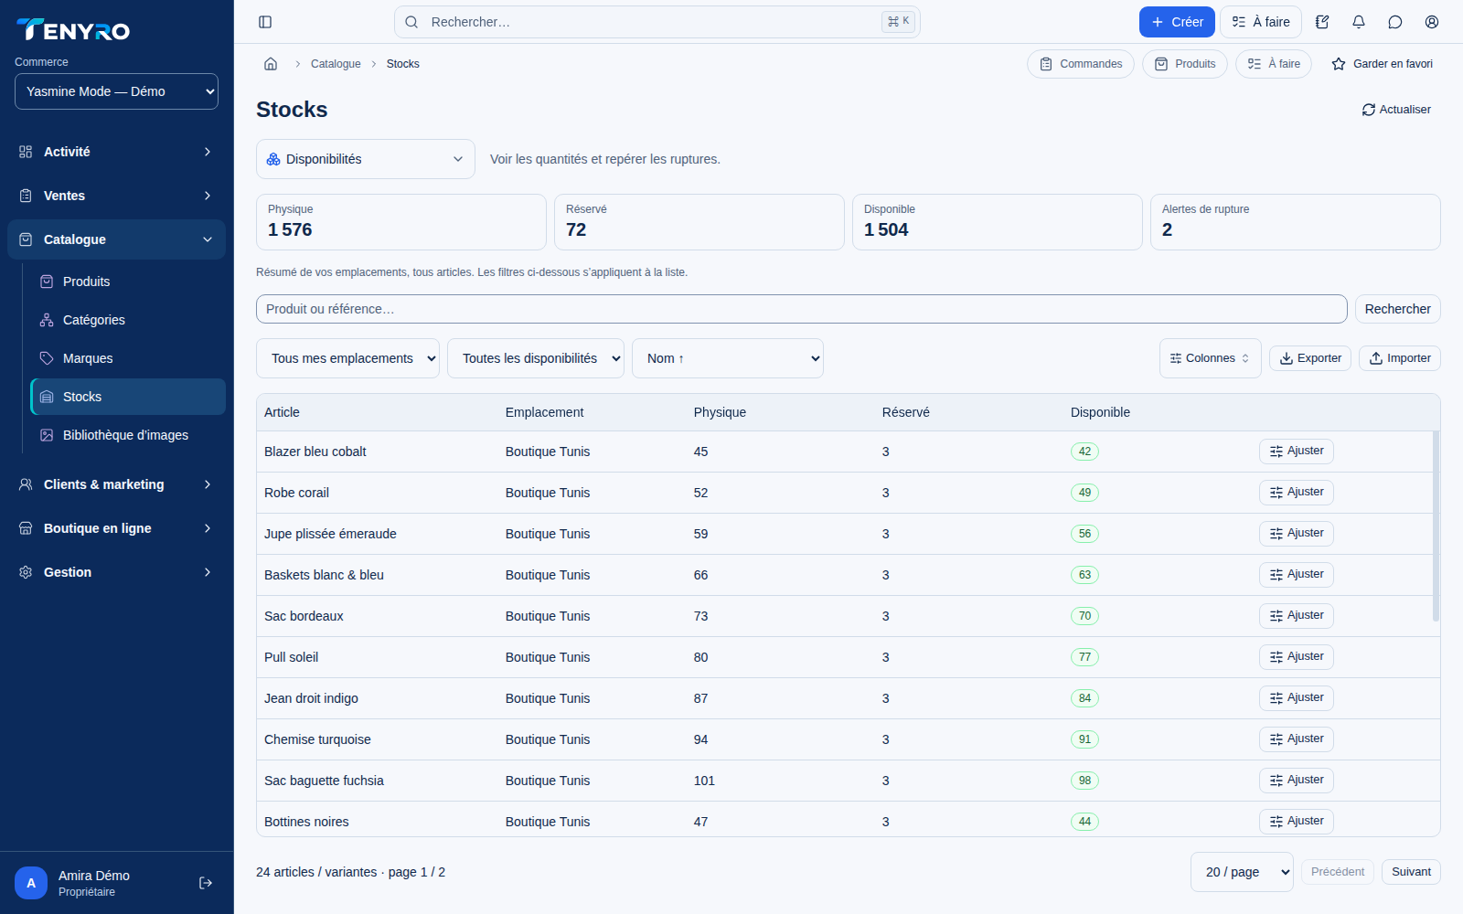Open the notifications bell
Viewport: 1463px width, 914px height.
tap(1359, 22)
